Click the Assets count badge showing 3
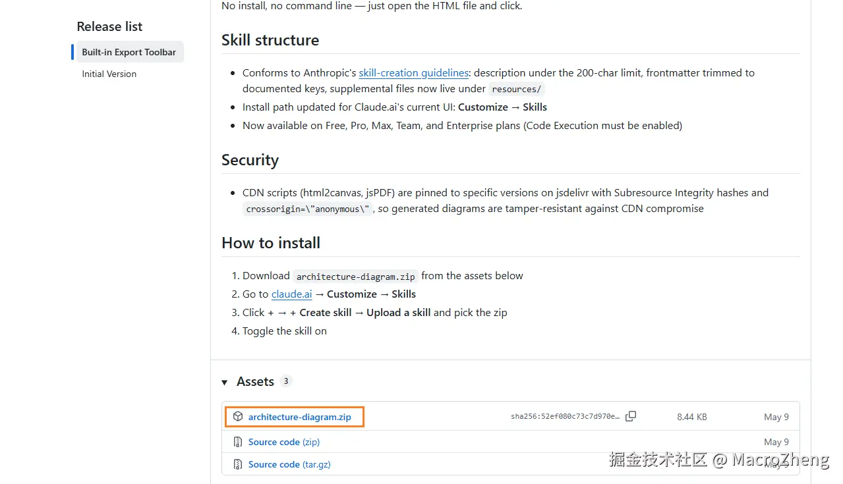This screenshot has width=843, height=484. [285, 381]
